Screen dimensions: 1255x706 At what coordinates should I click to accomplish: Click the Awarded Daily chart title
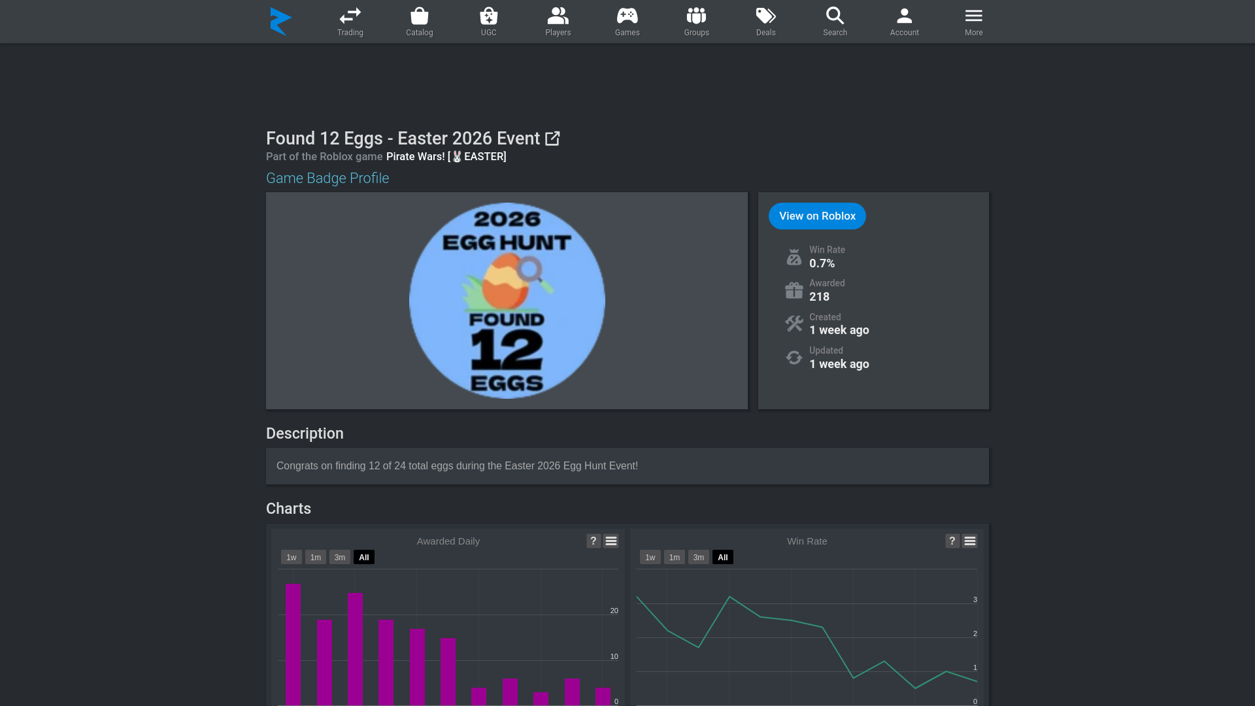tap(448, 541)
